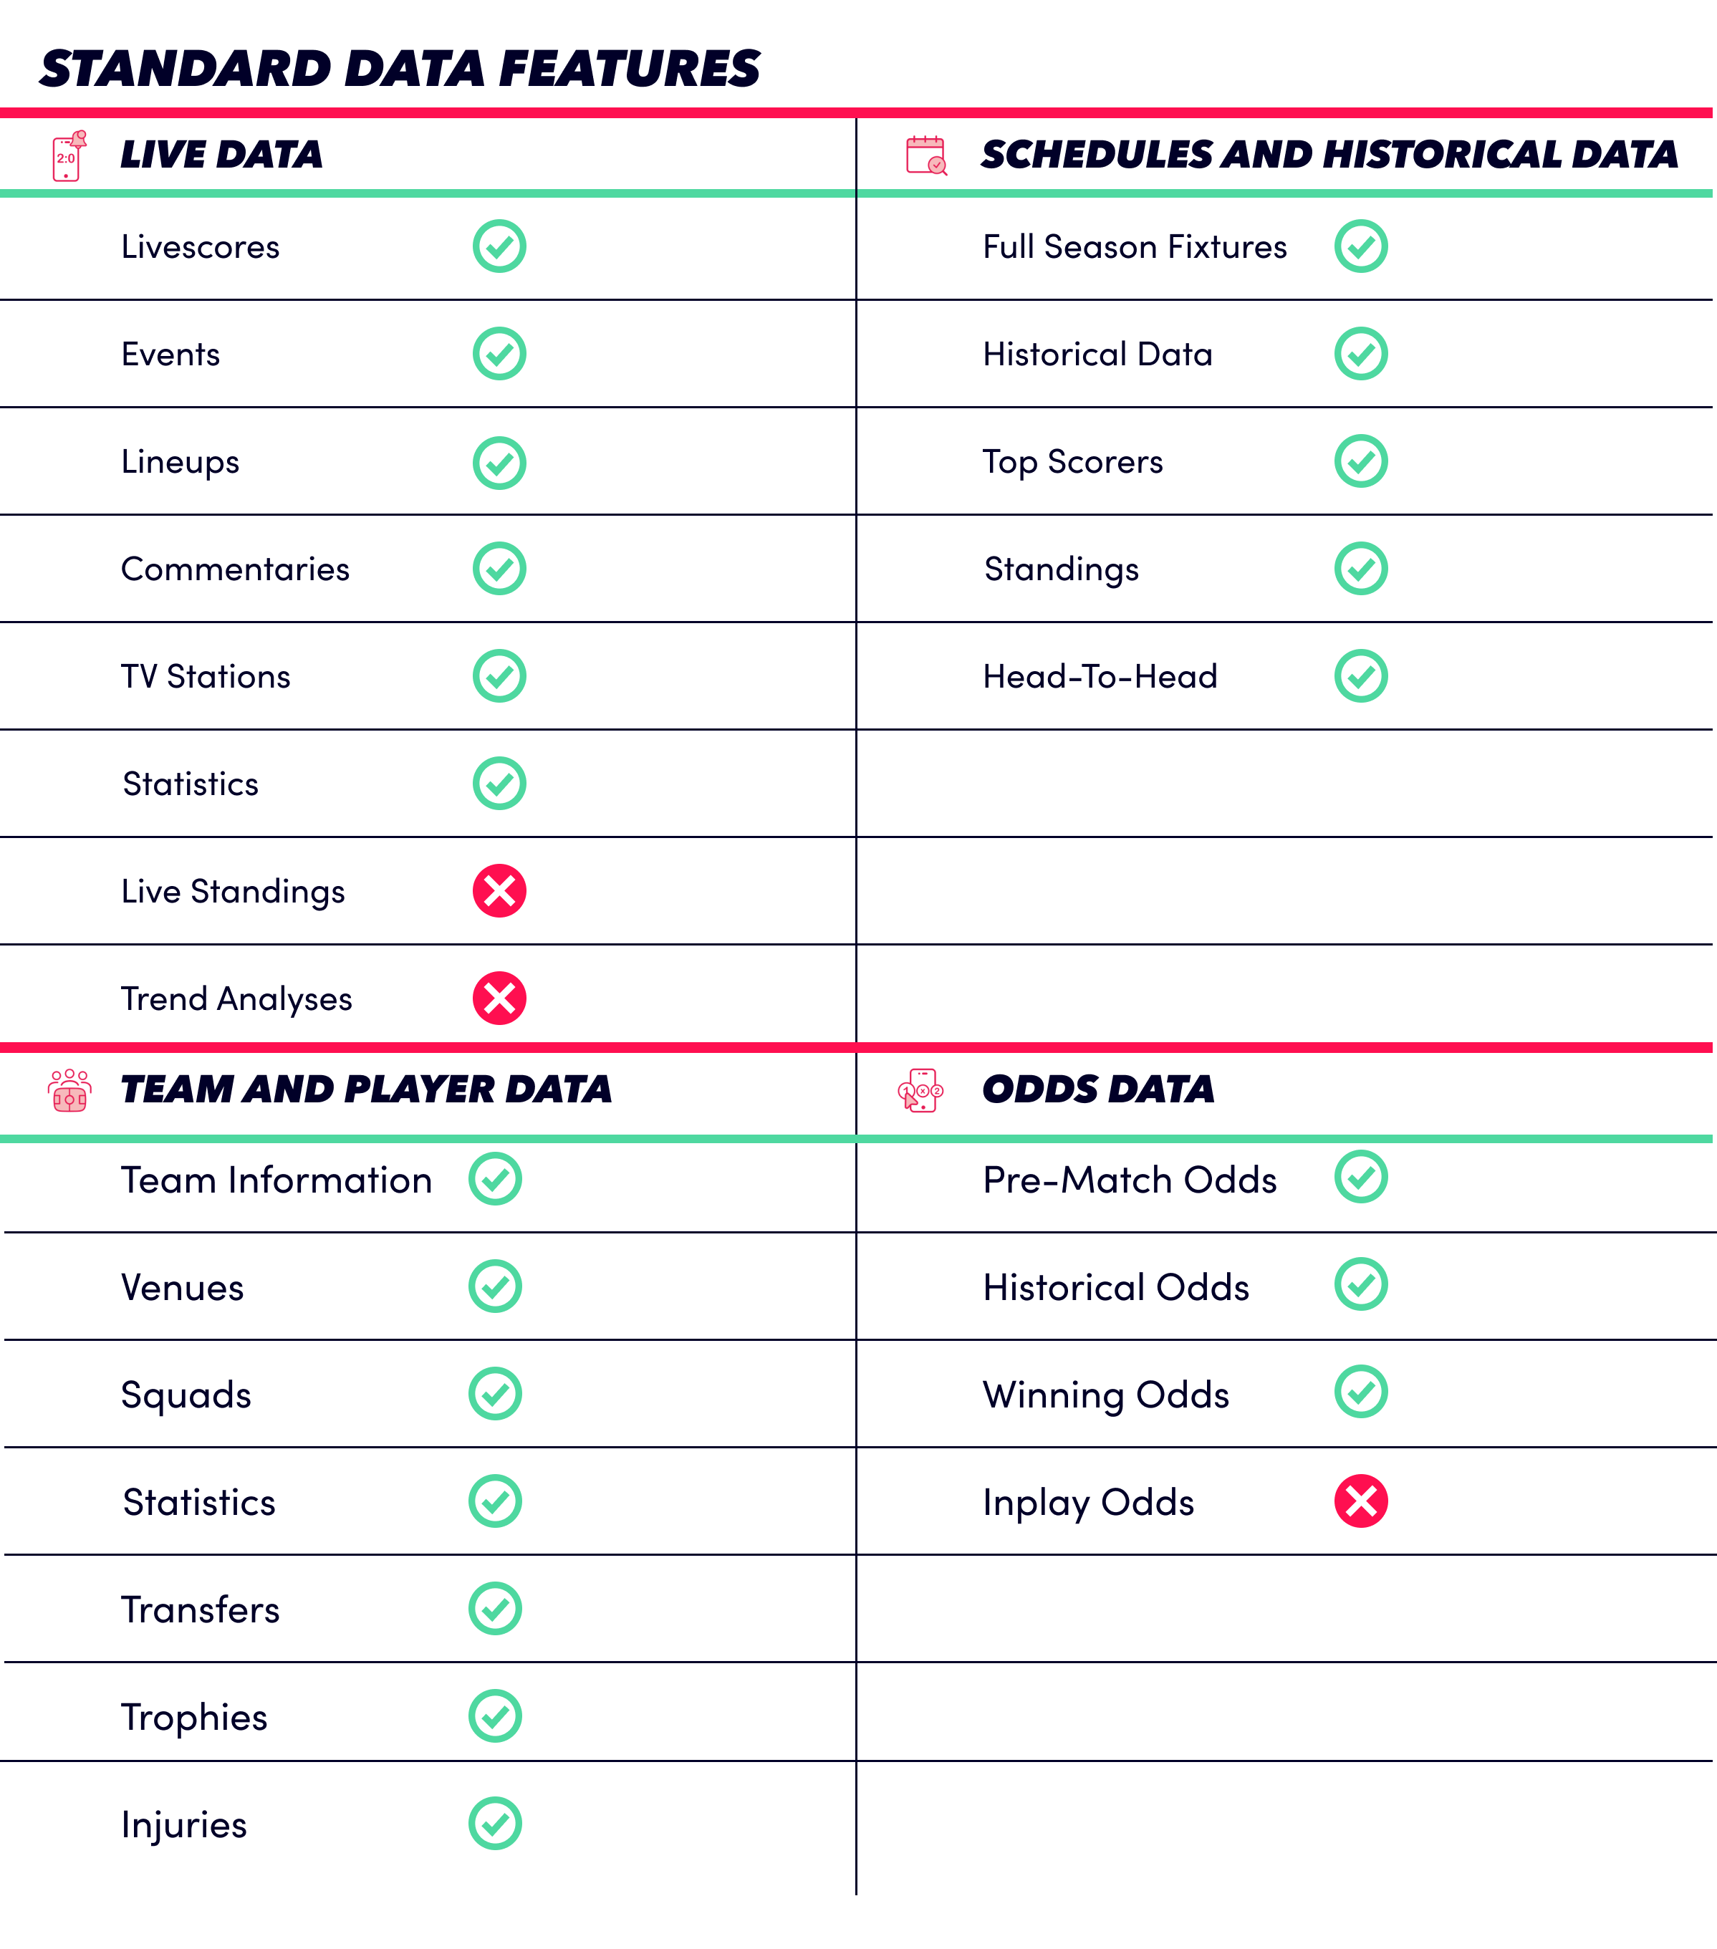
Task: Click the Schedules calendar icon
Action: coord(925,155)
